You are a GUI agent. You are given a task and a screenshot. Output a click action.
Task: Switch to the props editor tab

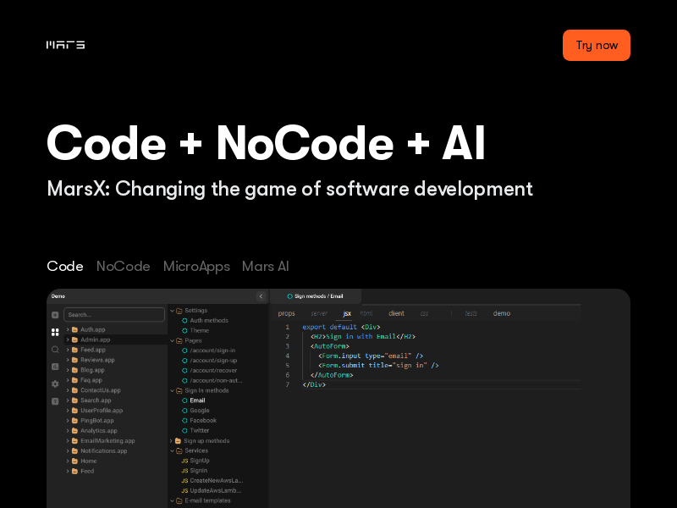(x=286, y=313)
